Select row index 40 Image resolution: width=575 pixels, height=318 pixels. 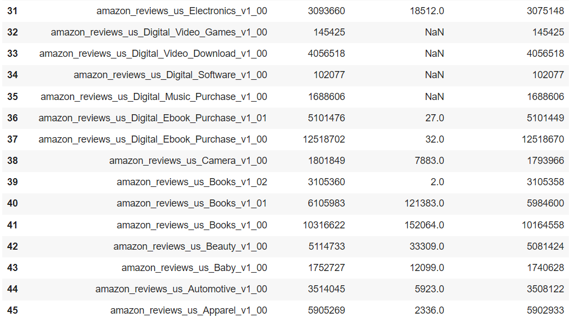click(x=13, y=203)
